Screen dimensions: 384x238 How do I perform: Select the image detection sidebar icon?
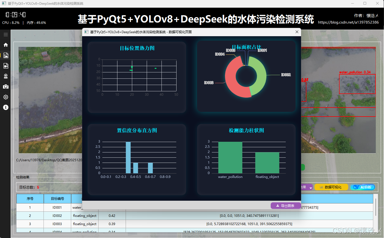5,55
